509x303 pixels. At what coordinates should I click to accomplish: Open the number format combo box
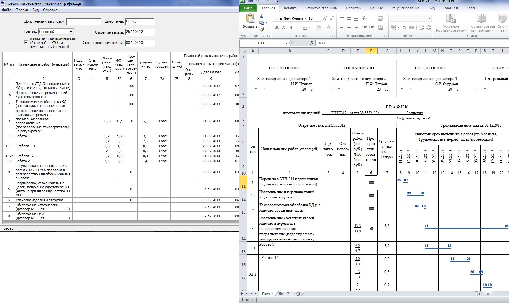tap(429, 18)
